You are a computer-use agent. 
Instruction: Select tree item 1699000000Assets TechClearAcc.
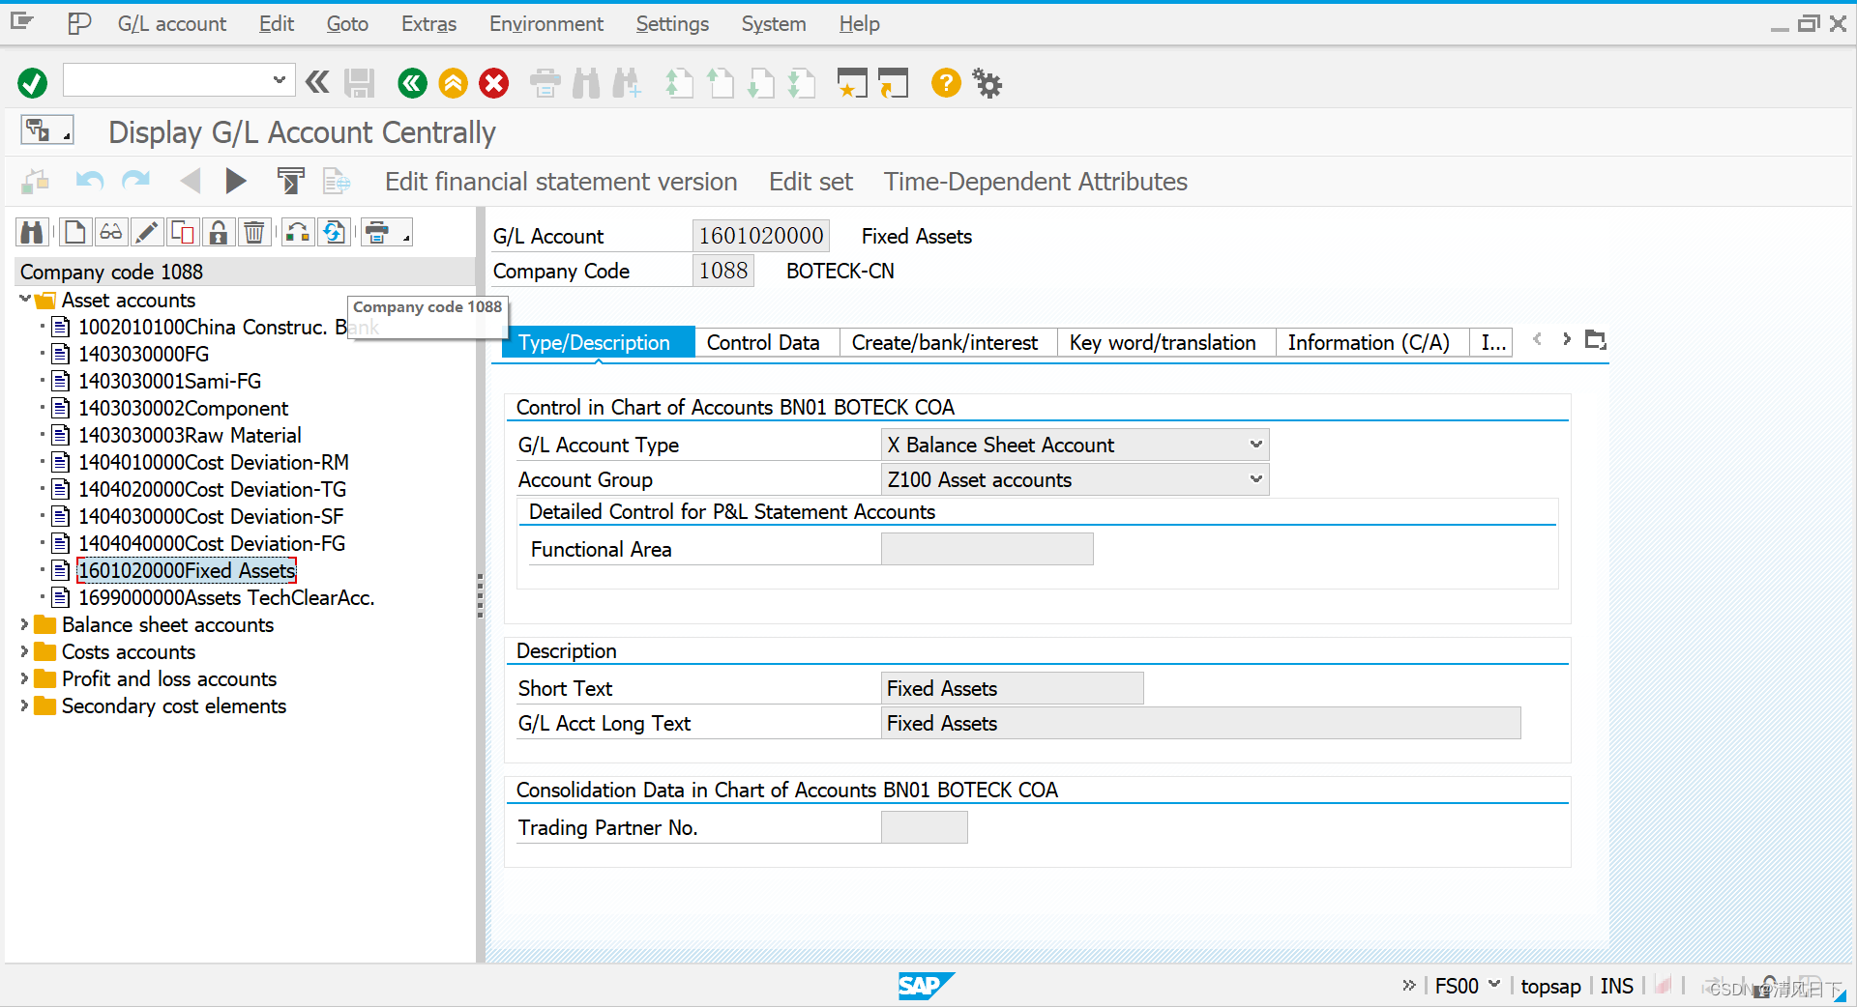(x=226, y=597)
